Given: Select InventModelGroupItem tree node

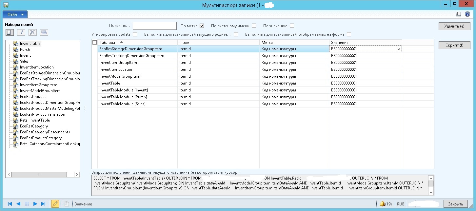Looking at the screenshot, I should click(40, 91).
